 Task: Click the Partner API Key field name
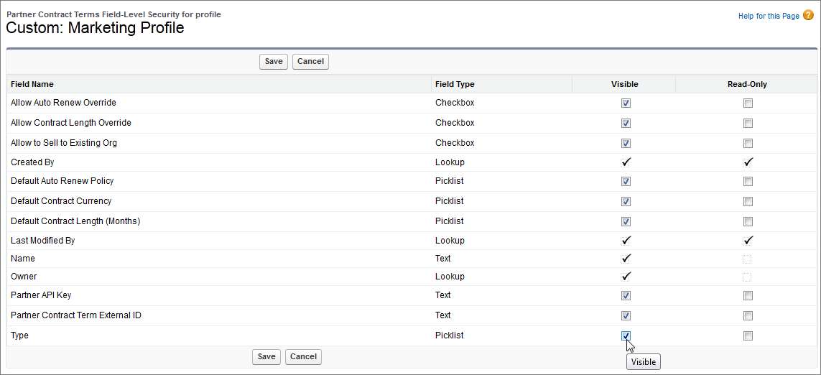point(41,295)
